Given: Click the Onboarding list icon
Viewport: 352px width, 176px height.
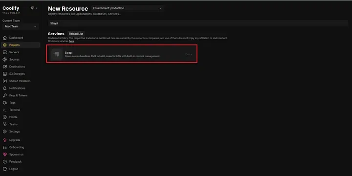Looking at the screenshot, I should point(5,147).
